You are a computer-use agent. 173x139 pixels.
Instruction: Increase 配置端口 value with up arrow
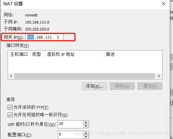86,133
